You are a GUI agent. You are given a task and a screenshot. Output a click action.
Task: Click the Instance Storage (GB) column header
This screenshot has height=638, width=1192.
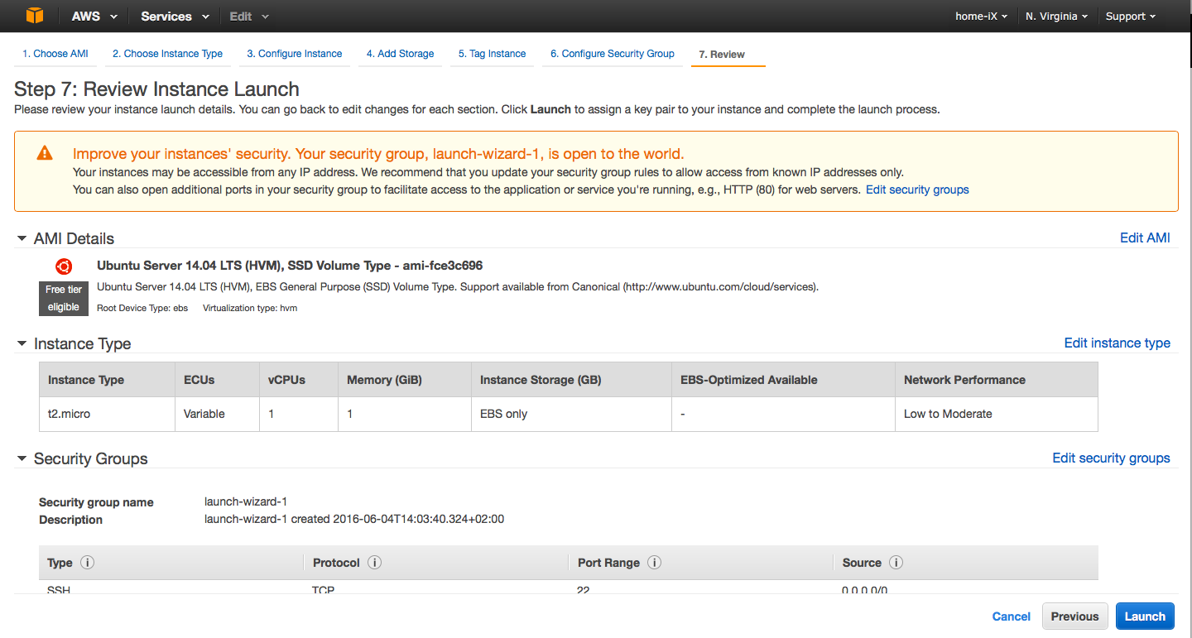click(571, 380)
